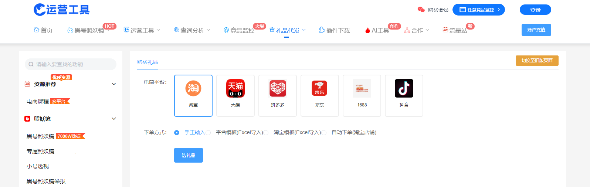Click the 选礼品 button

189,155
